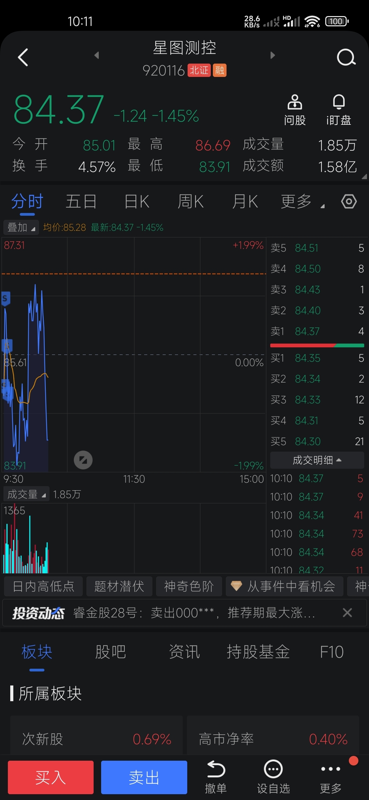The image size is (369, 800).
Task: Tap the trade detail with volume 73
Action: pyautogui.click(x=317, y=534)
